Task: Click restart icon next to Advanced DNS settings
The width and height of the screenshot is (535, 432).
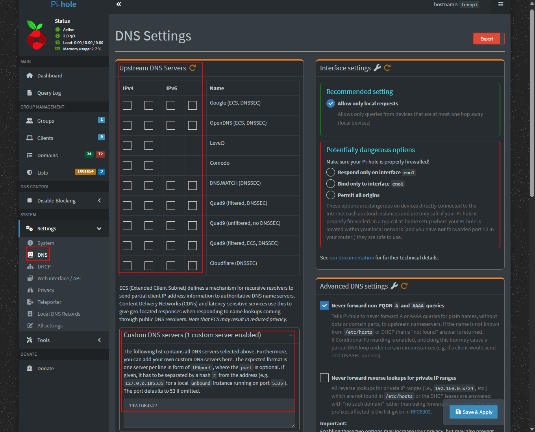Action: (404, 286)
